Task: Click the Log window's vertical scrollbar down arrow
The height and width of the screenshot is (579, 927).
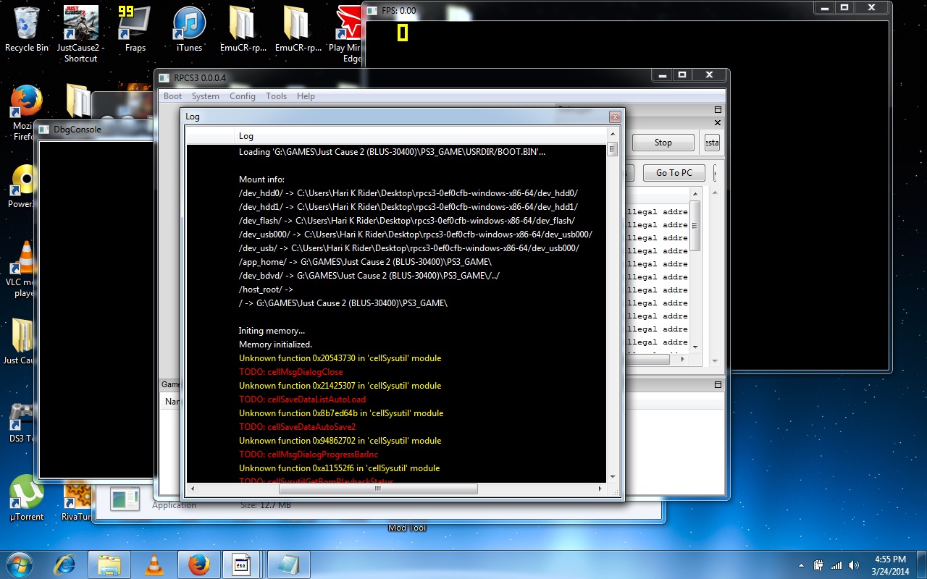Action: pos(613,476)
